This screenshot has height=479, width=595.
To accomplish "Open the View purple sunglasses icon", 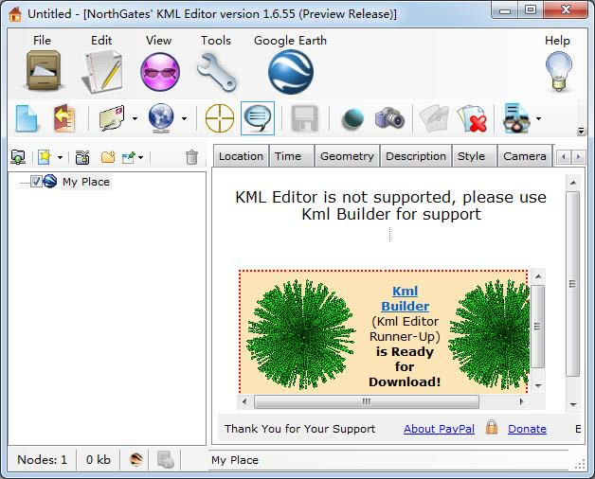I will click(x=160, y=72).
